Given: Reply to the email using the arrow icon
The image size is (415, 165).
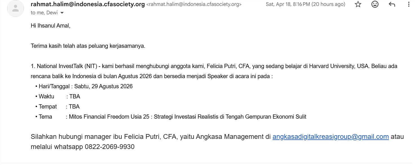Looking at the screenshot, I should [392, 4].
